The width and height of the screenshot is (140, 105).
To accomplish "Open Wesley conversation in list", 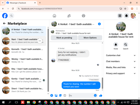I will [24, 60].
